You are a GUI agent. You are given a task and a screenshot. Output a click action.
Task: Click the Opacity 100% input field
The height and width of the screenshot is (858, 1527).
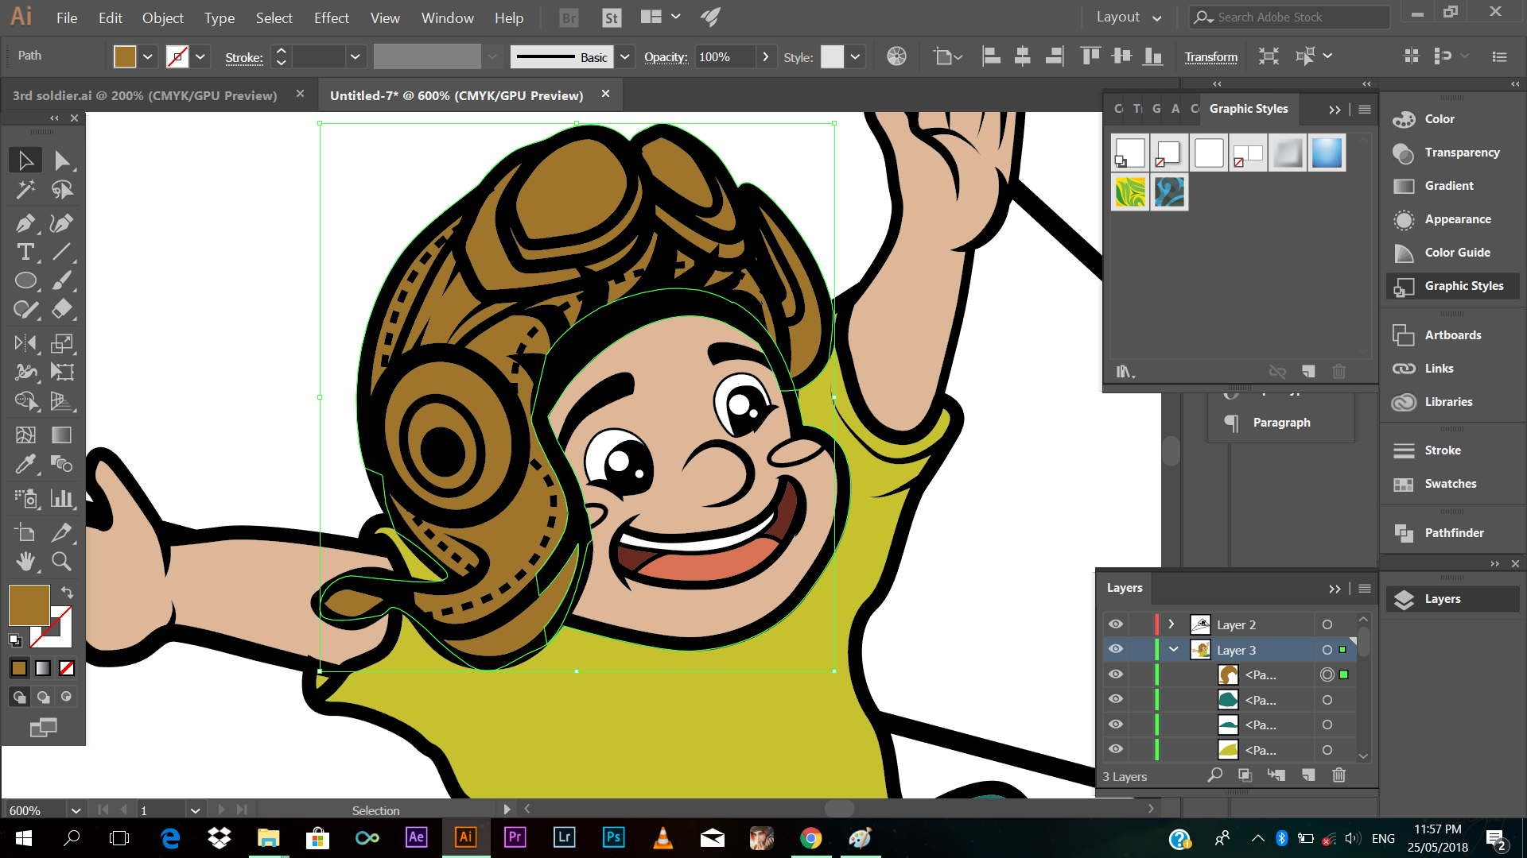(725, 56)
